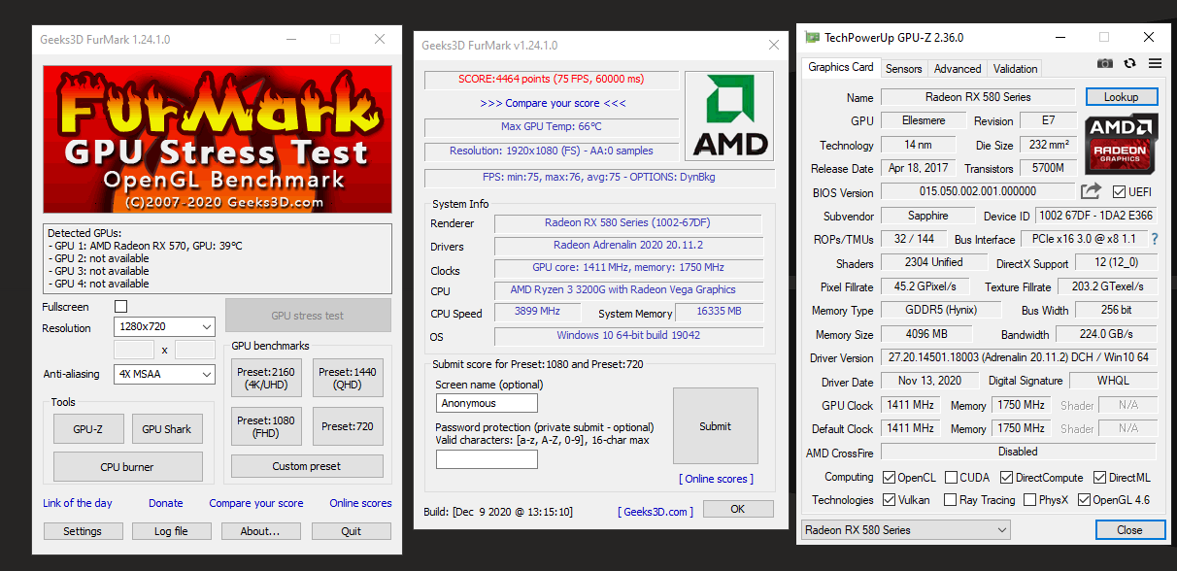Viewport: 1177px width, 571px height.
Task: Run the Preset:720 benchmark
Action: (x=348, y=426)
